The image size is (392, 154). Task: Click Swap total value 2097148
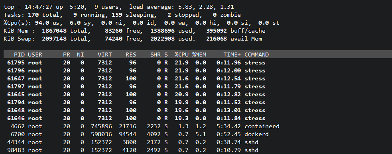pos(54,39)
